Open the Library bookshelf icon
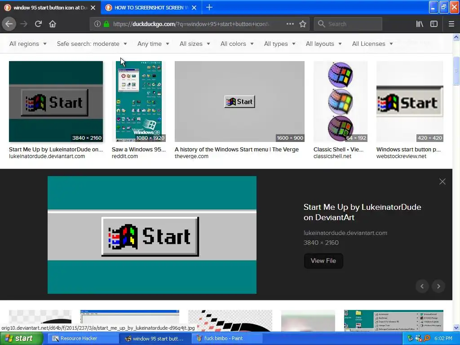460x345 pixels. point(420,24)
